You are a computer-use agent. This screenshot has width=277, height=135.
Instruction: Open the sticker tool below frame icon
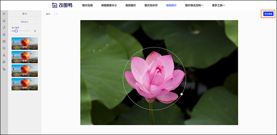pyautogui.click(x=4, y=48)
